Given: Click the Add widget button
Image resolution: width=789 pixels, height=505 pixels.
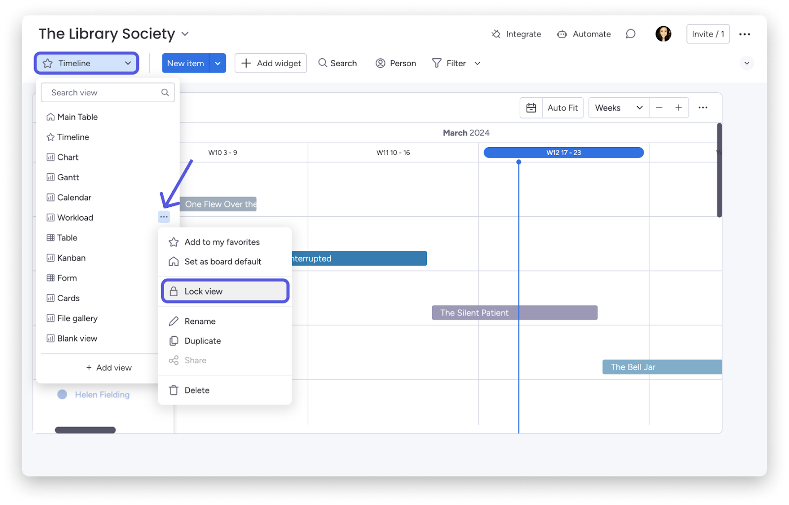Looking at the screenshot, I should (x=271, y=63).
